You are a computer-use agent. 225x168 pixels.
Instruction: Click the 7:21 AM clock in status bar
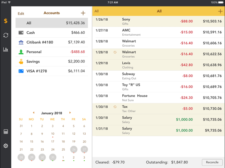pyautogui.click(x=112, y=2)
